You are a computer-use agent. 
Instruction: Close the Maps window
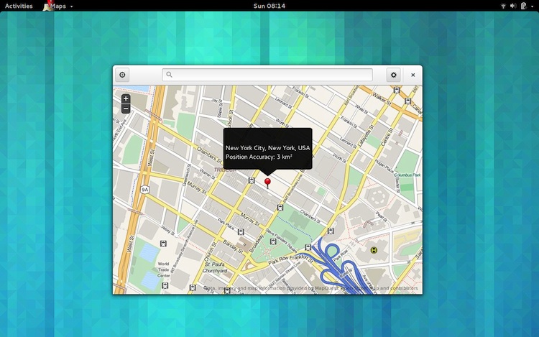[413, 75]
